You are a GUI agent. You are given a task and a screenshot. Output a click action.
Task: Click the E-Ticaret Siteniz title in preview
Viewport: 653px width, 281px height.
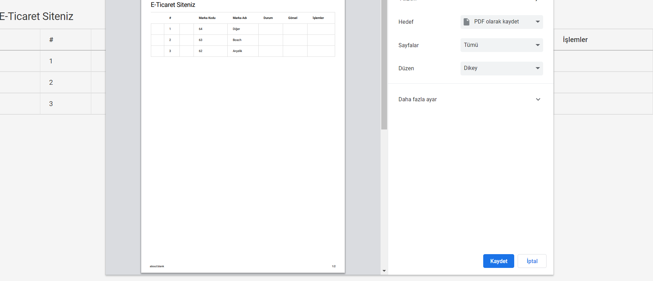point(173,5)
